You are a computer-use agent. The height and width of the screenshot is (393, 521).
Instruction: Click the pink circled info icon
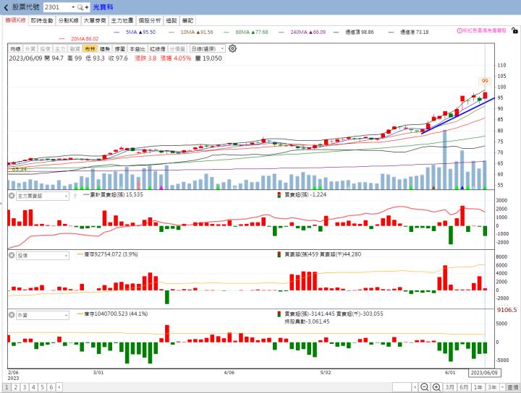click(x=459, y=30)
